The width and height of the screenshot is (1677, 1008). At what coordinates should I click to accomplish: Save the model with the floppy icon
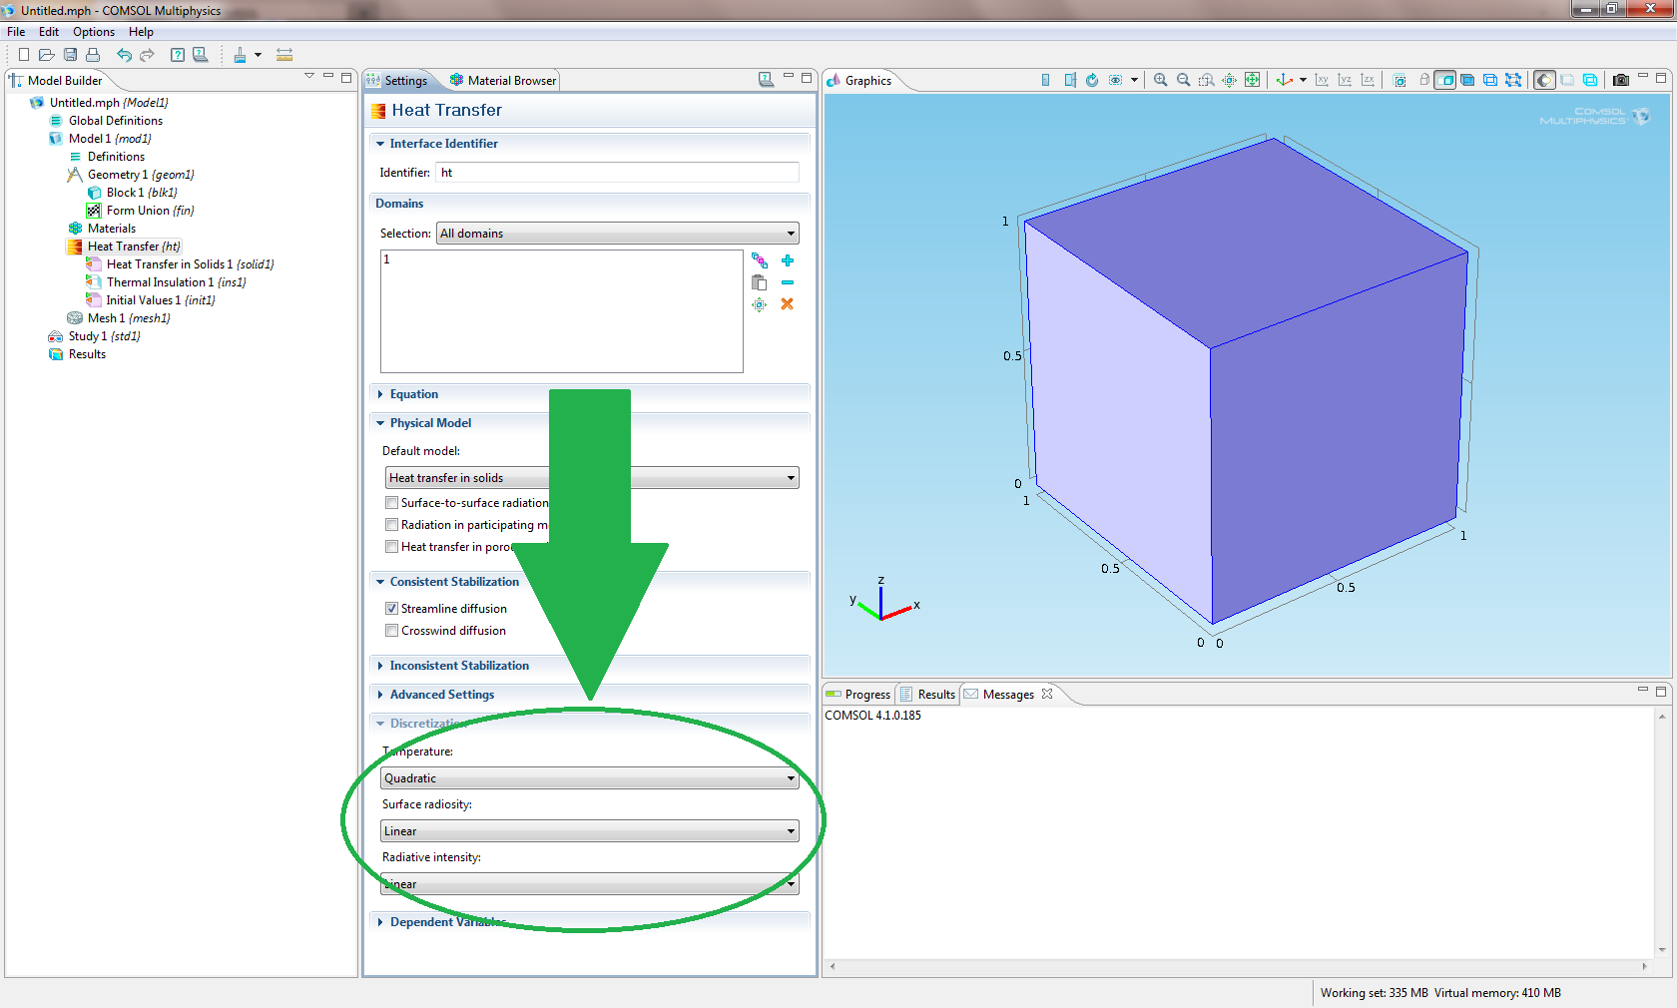[70, 55]
